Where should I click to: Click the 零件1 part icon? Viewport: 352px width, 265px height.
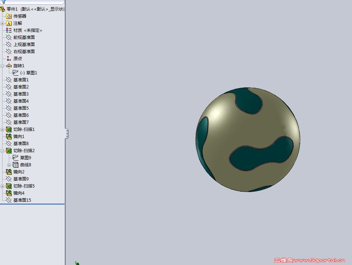[2, 9]
